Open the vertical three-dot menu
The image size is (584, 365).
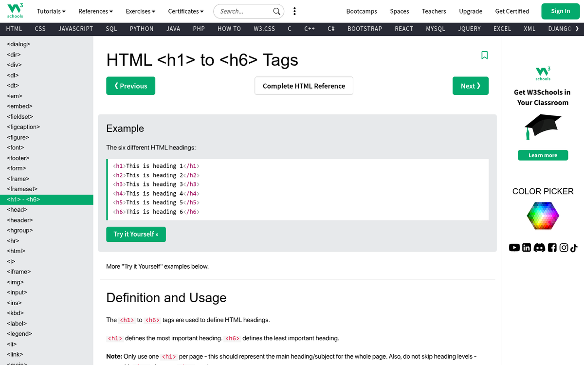[x=294, y=11]
